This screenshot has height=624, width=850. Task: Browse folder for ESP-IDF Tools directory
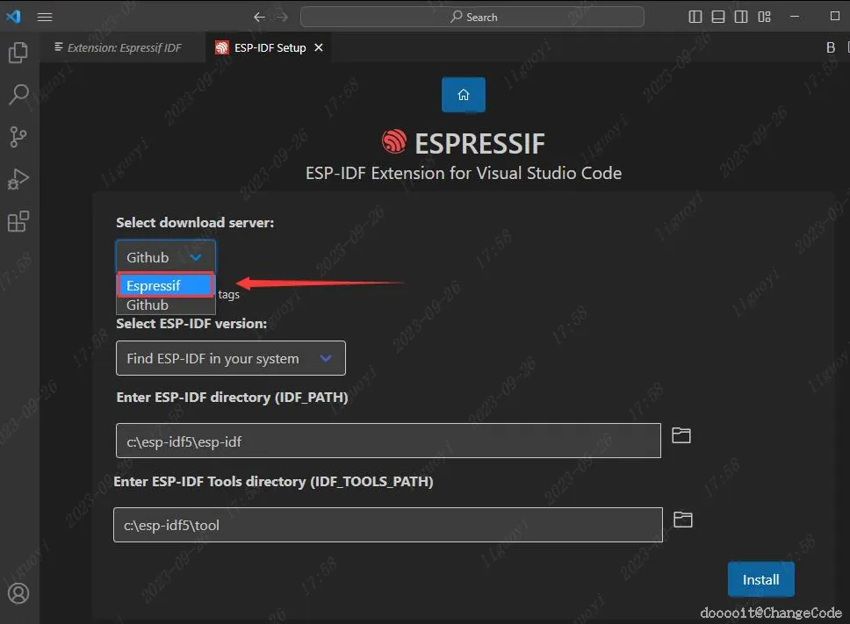click(683, 520)
